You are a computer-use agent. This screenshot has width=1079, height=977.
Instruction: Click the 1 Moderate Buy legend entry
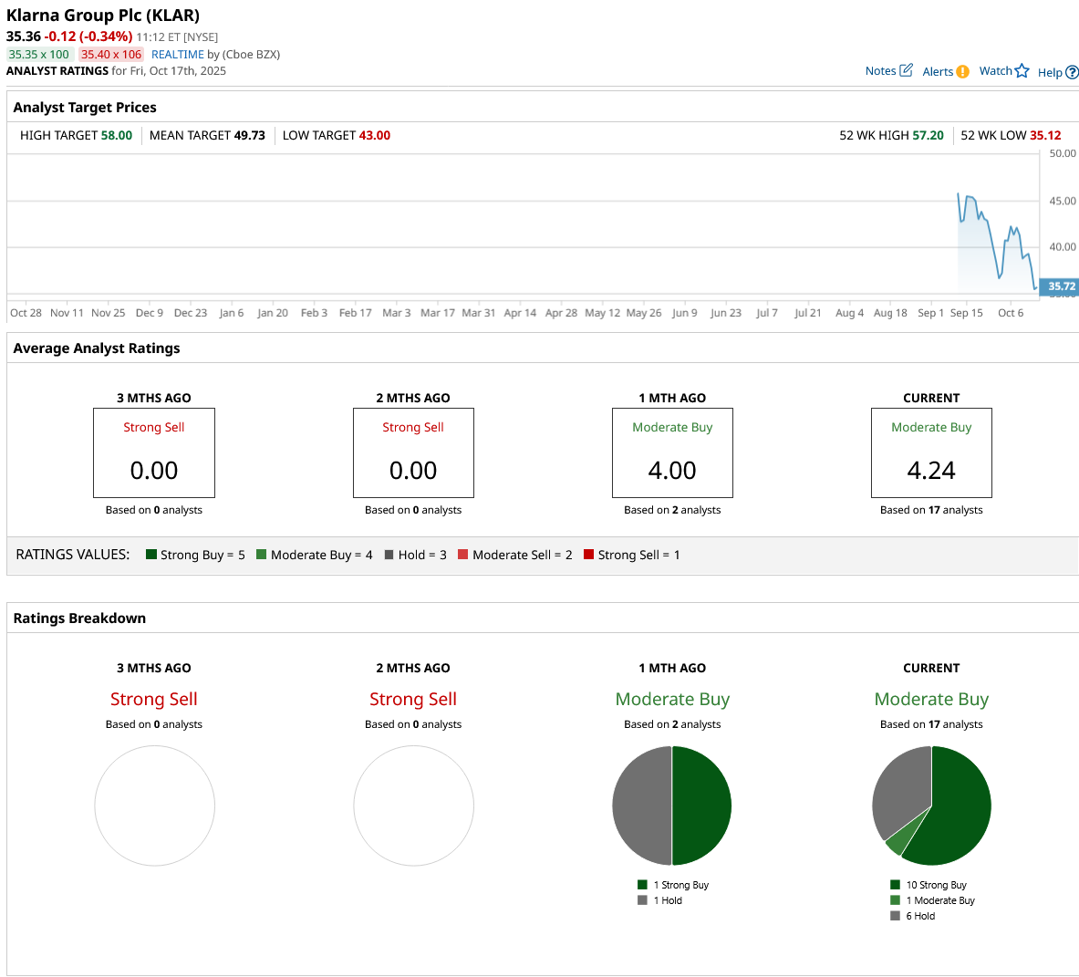pyautogui.click(x=932, y=900)
